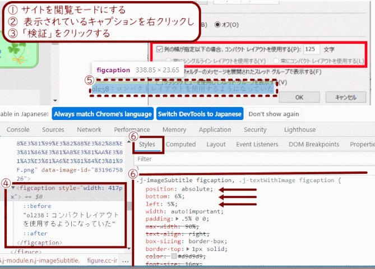Image resolution: width=375 pixels, height=269 pixels.
Task: Open the Lighthouse tab
Action: pyautogui.click(x=300, y=129)
